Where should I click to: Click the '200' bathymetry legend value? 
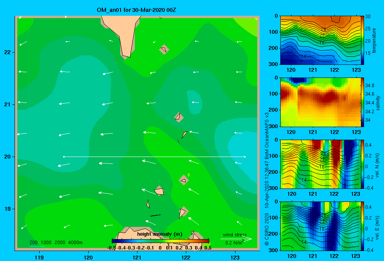pyautogui.click(x=33, y=243)
